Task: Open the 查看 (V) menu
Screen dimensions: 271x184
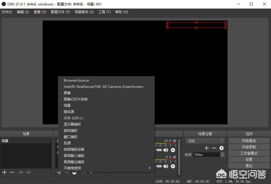Action: [40, 12]
